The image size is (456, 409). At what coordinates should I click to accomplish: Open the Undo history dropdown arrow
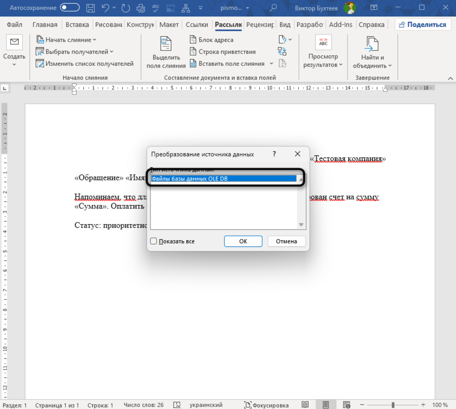click(114, 8)
